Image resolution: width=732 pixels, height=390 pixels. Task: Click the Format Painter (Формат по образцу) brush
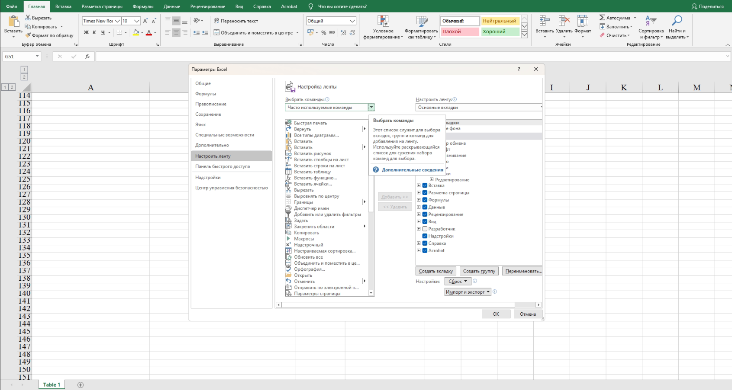[x=28, y=35]
